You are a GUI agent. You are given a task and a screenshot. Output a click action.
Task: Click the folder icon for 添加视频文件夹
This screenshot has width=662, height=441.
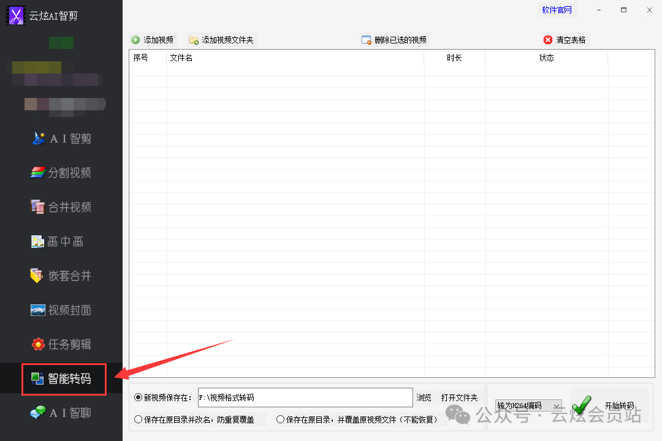pos(194,40)
